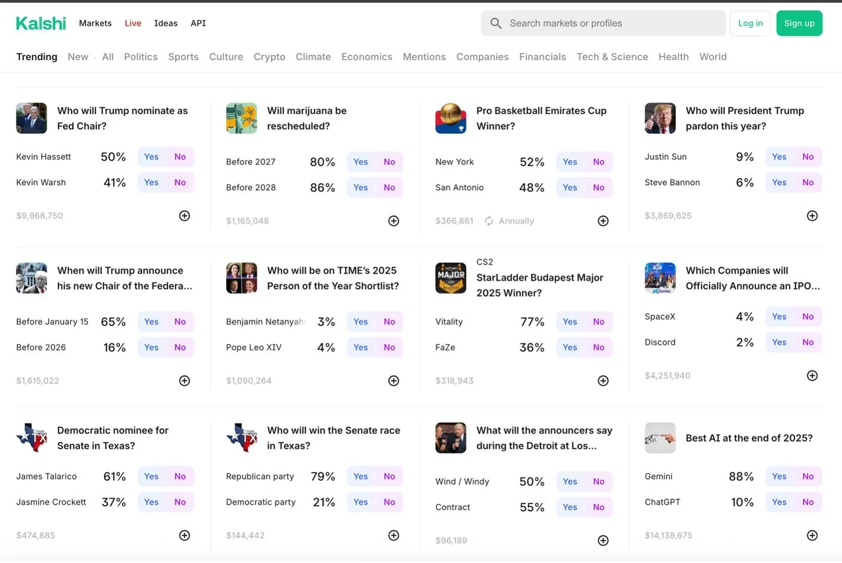Open the Sports category

[183, 57]
